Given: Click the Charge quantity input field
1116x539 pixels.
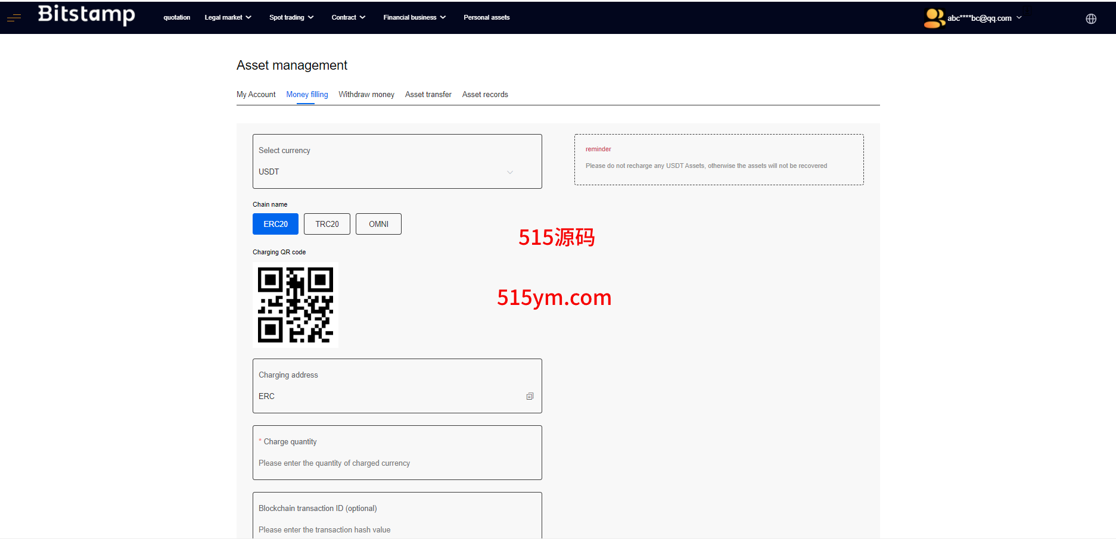Looking at the screenshot, I should click(397, 463).
